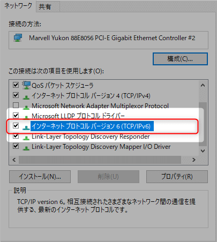
Task: Switch to the 共有 tab
Action: pos(45,7)
